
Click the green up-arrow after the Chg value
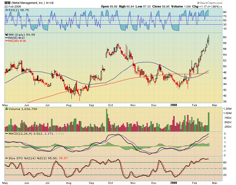tap(221, 7)
